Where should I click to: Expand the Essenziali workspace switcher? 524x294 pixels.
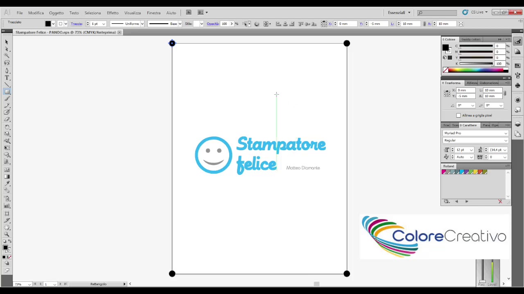click(399, 13)
